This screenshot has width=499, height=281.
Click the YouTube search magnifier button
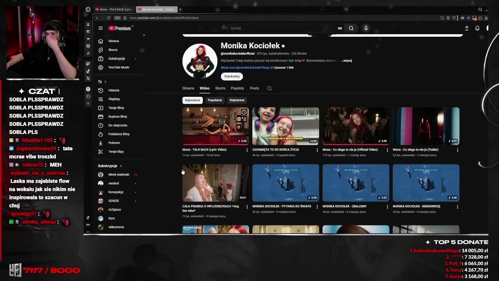[x=351, y=28]
